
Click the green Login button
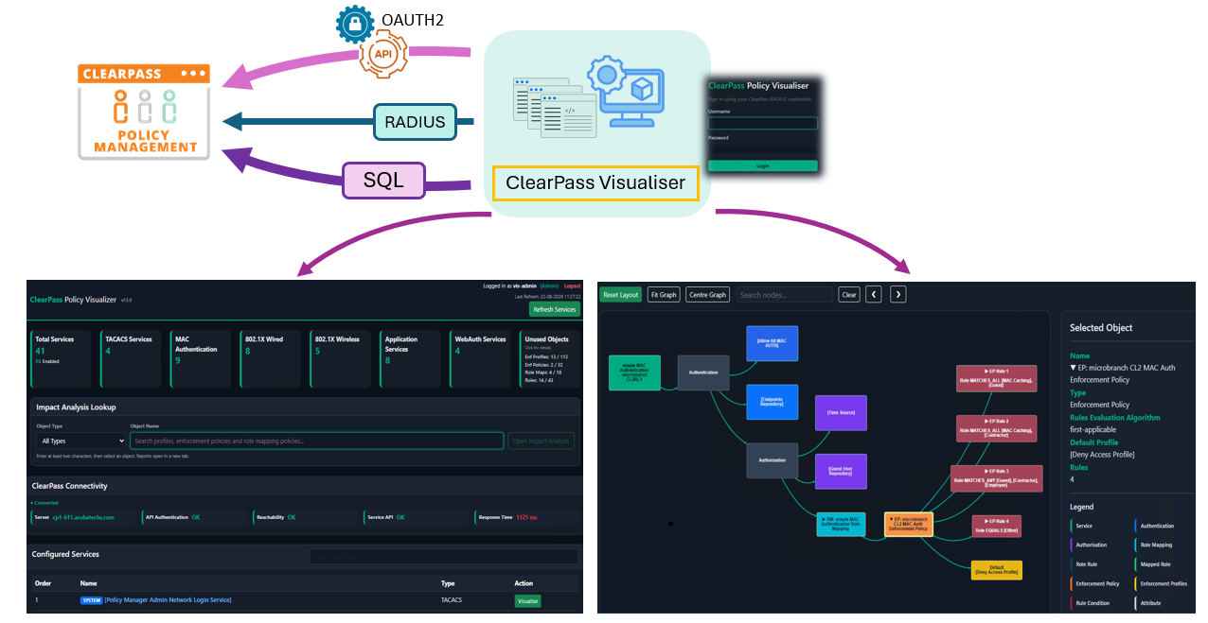coord(762,165)
